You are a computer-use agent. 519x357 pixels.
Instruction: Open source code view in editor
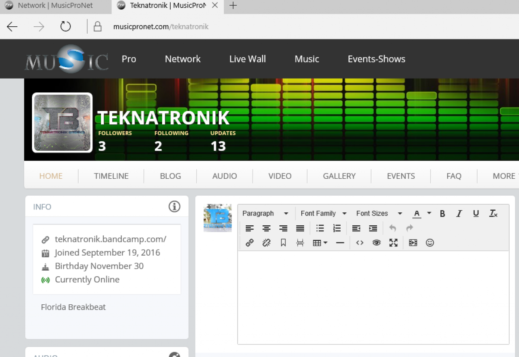click(360, 243)
